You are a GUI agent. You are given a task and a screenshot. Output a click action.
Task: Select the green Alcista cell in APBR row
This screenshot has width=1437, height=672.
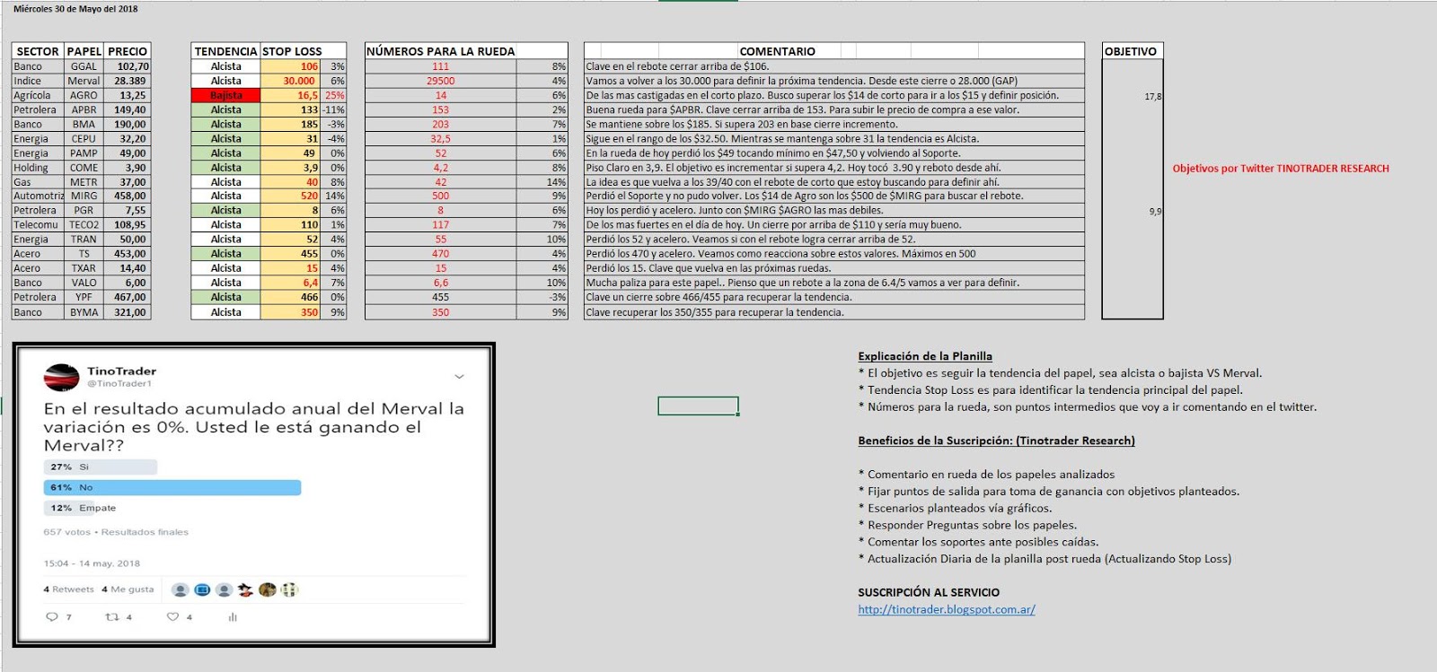coord(225,109)
